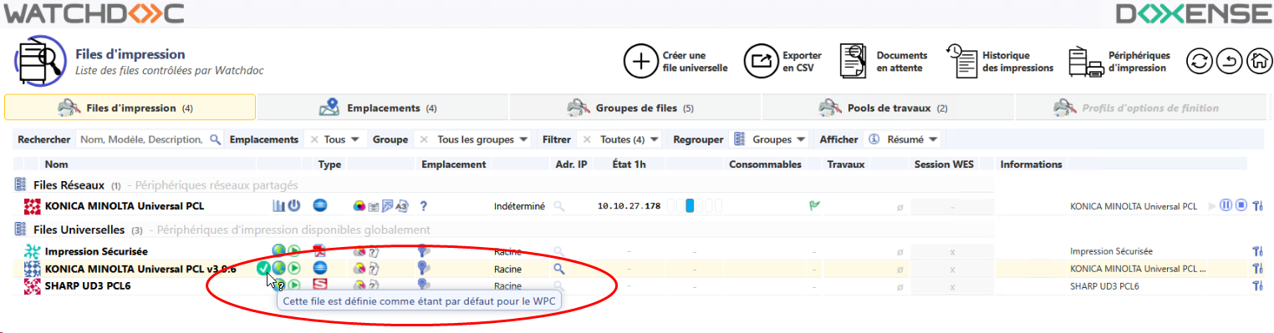Viewport: 1274px width, 333px height.
Task: Clear the Emplacements filter with X
Action: (x=314, y=139)
